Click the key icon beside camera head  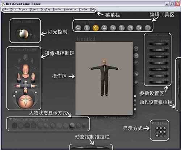coord(17,67)
